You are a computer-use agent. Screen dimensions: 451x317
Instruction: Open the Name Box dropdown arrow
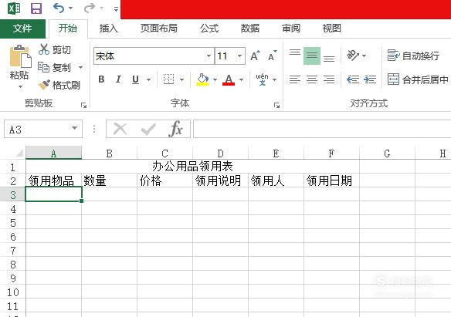[74, 129]
